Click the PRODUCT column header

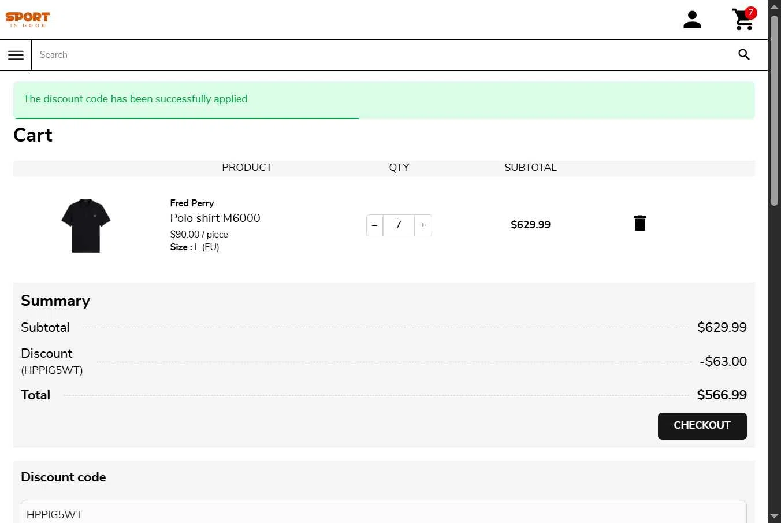coord(247,168)
